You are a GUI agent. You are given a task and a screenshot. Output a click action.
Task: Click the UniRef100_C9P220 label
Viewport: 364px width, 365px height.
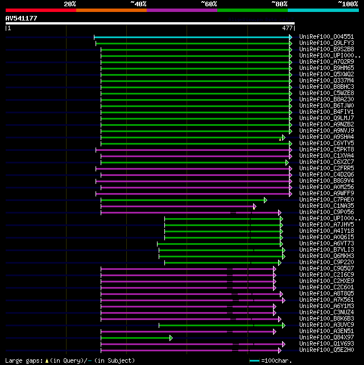(326, 263)
